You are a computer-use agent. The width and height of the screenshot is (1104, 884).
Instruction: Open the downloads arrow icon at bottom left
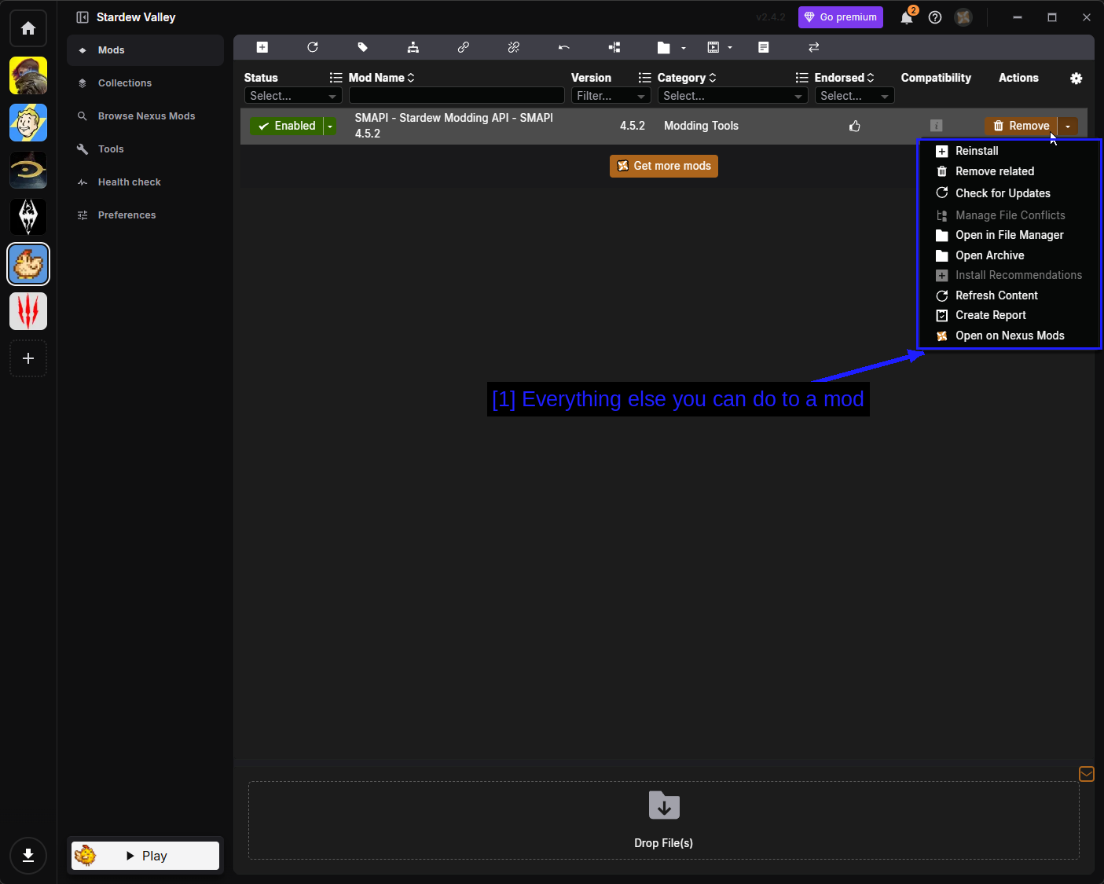point(28,856)
